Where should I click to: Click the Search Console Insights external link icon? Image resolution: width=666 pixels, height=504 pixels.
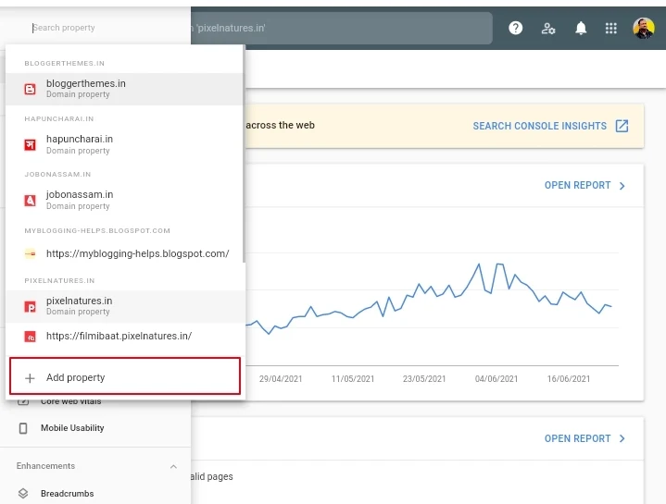pyautogui.click(x=622, y=126)
